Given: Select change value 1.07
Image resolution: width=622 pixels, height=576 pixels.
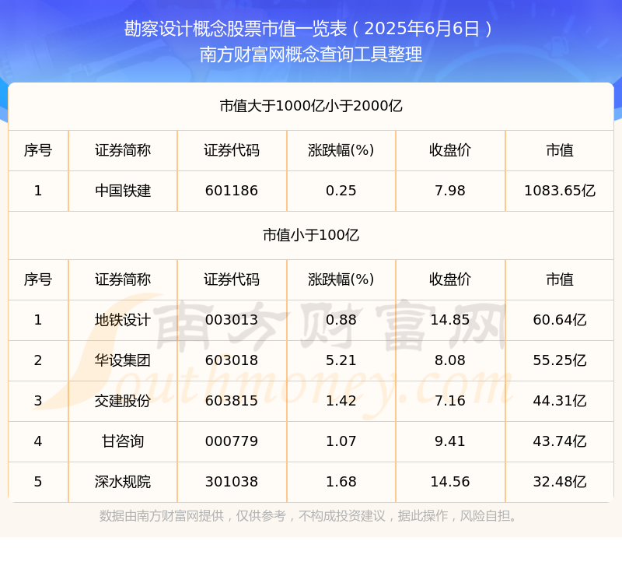Looking at the screenshot, I should [x=341, y=441].
